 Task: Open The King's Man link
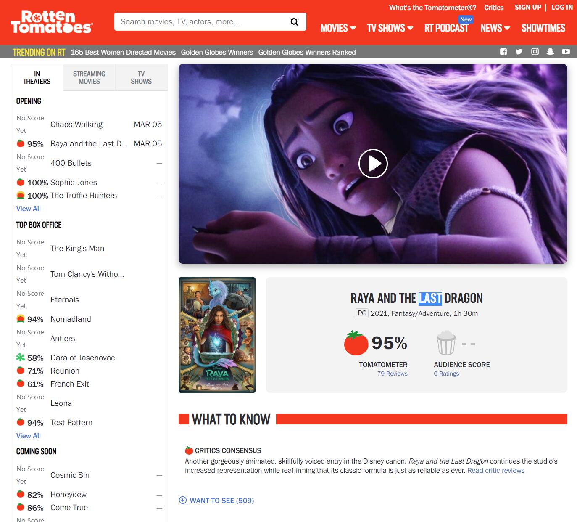(x=77, y=248)
